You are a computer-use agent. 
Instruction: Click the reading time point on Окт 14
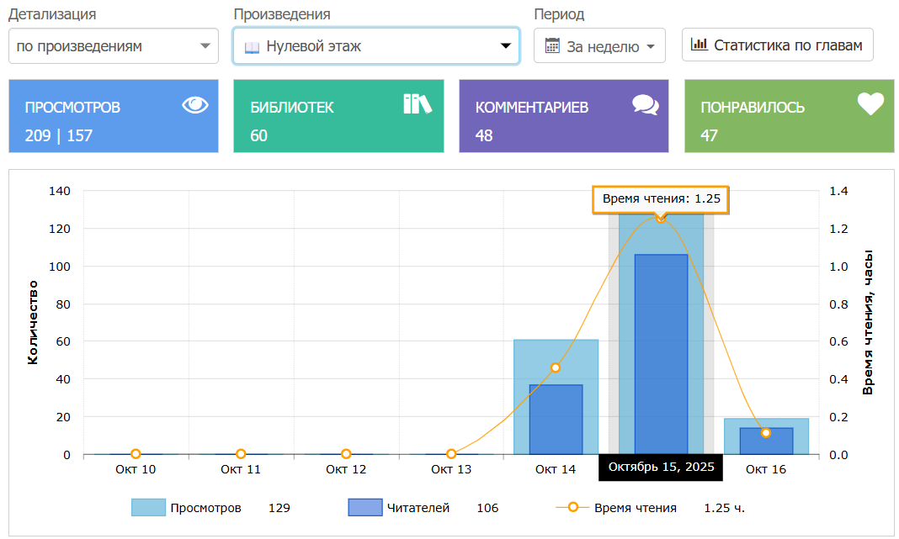tap(555, 367)
